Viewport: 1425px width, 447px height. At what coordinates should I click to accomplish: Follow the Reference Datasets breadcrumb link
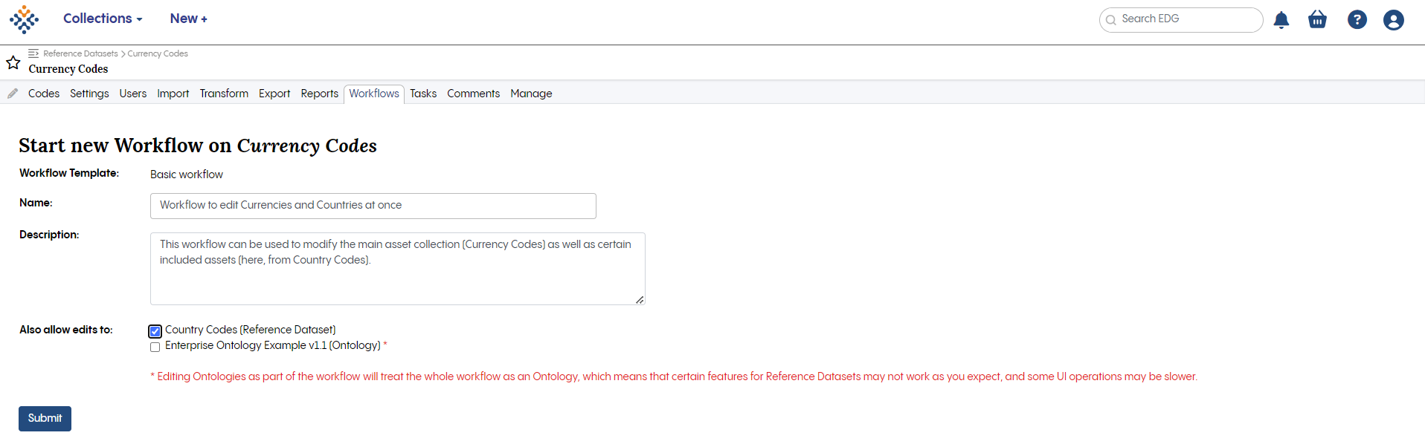(80, 53)
